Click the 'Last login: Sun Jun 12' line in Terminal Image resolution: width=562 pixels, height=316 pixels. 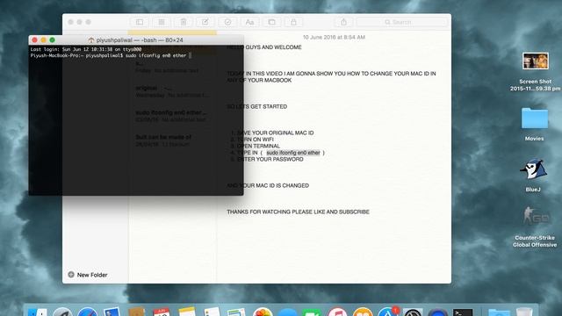click(x=86, y=49)
